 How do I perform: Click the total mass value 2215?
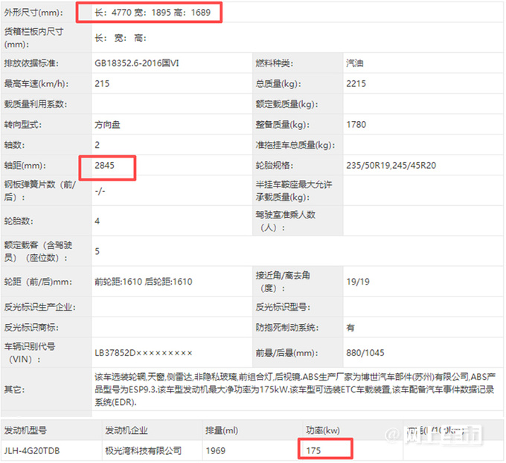356,84
